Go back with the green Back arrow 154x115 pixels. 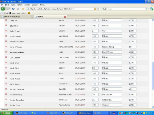pos(3,9)
